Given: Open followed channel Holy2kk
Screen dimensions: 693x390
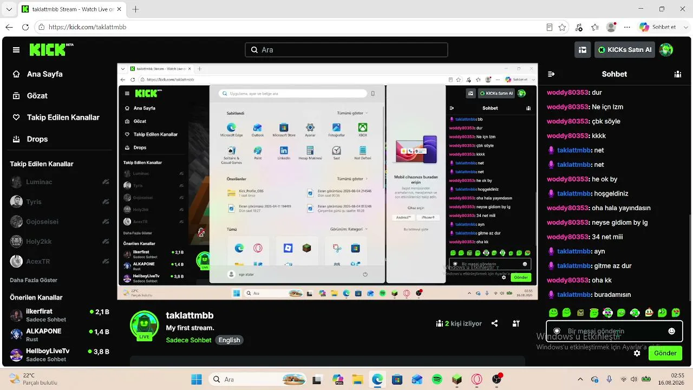Looking at the screenshot, I should point(60,242).
